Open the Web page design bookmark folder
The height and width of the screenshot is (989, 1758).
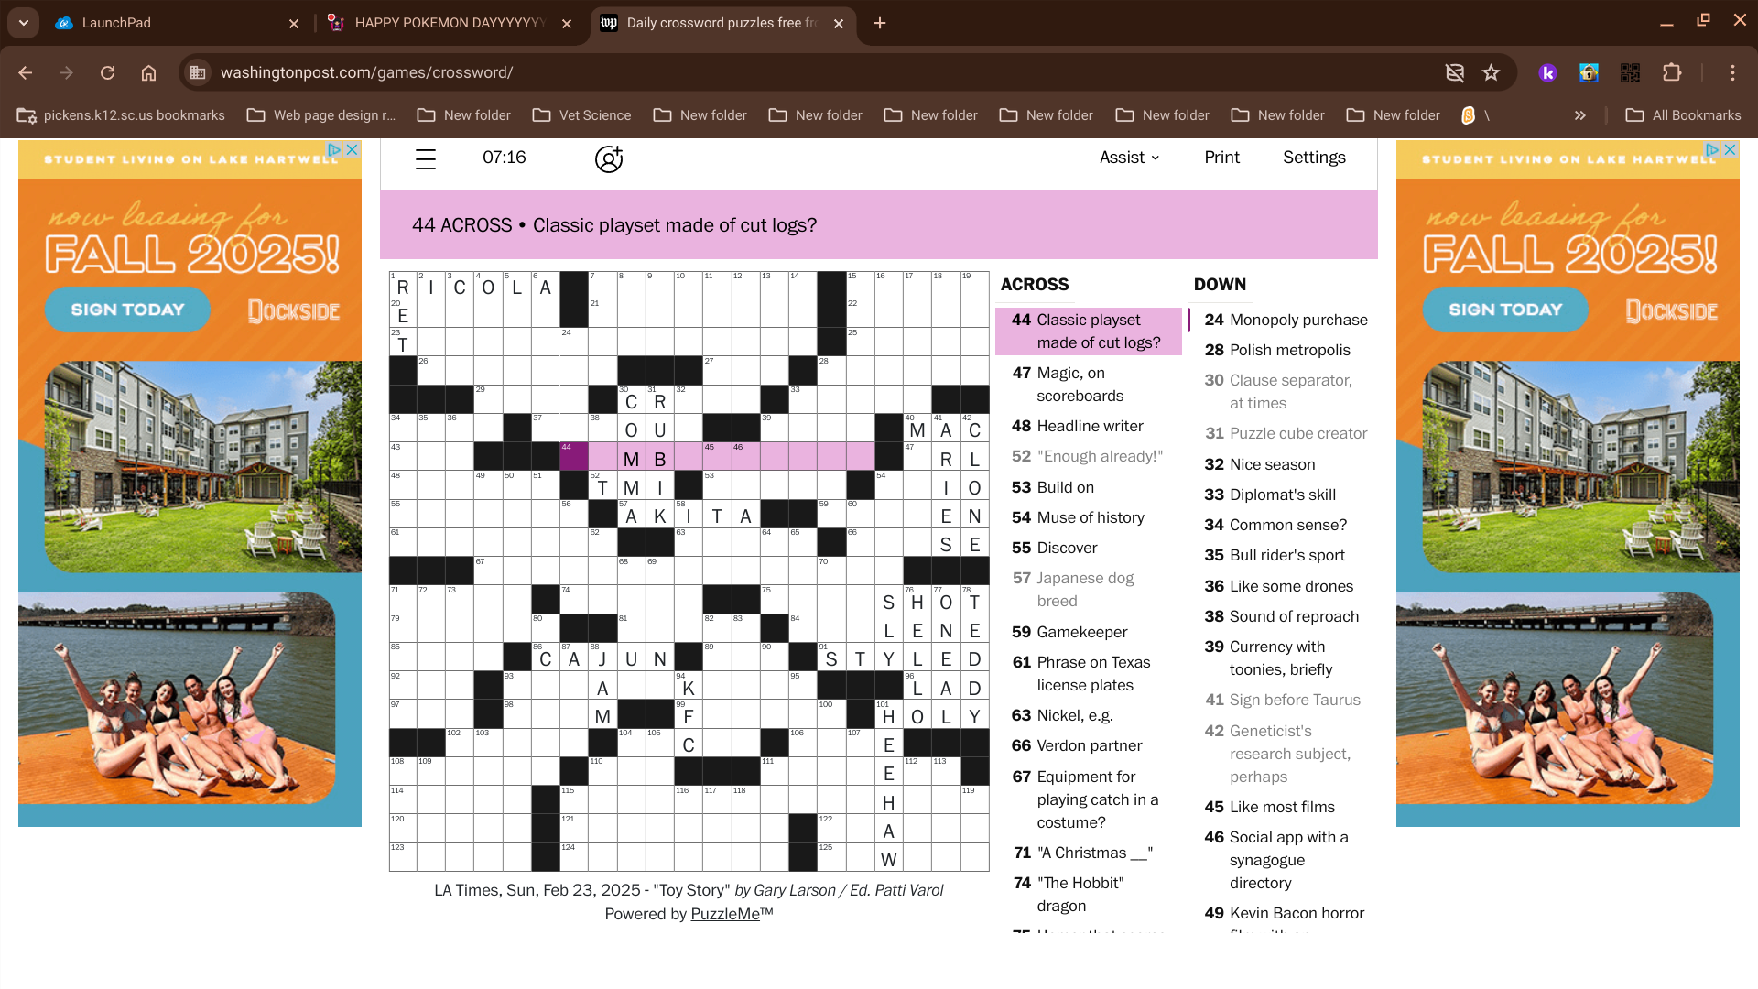coord(321,115)
